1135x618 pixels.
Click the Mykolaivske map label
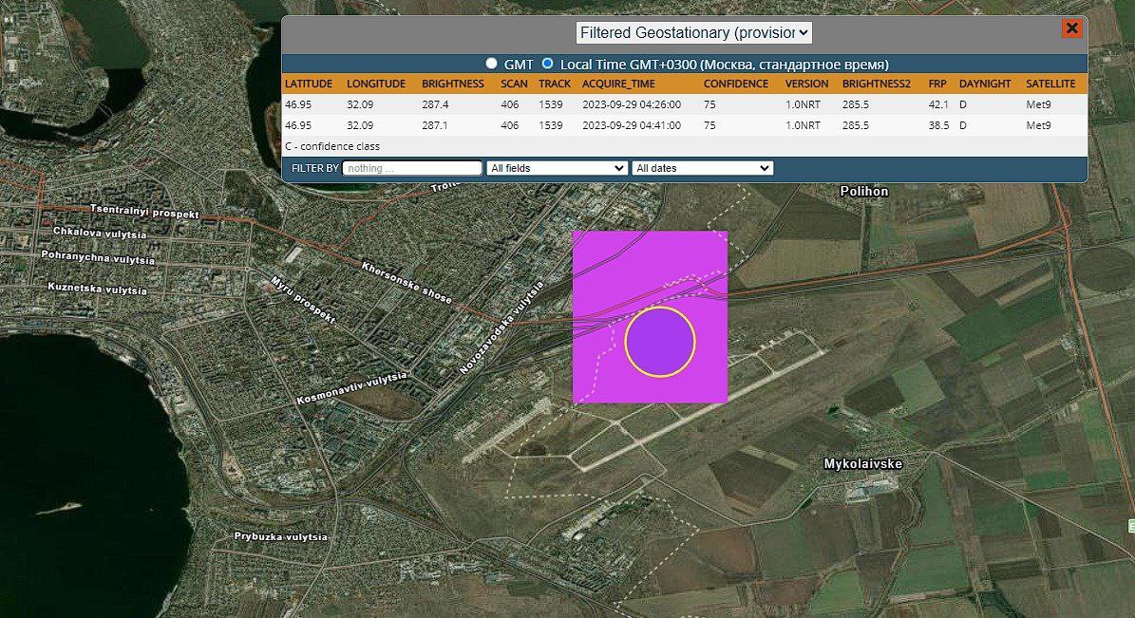(862, 464)
